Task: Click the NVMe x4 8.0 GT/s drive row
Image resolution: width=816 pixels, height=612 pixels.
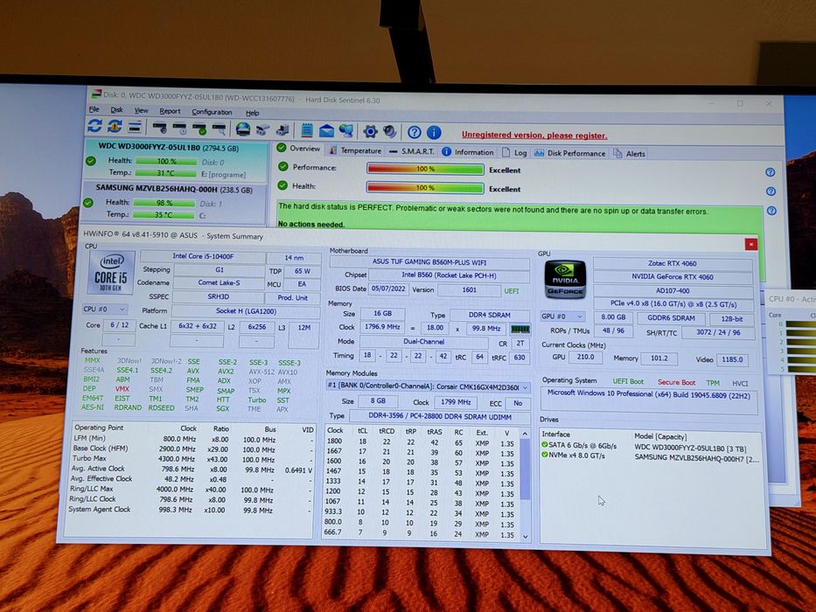Action: (x=650, y=457)
